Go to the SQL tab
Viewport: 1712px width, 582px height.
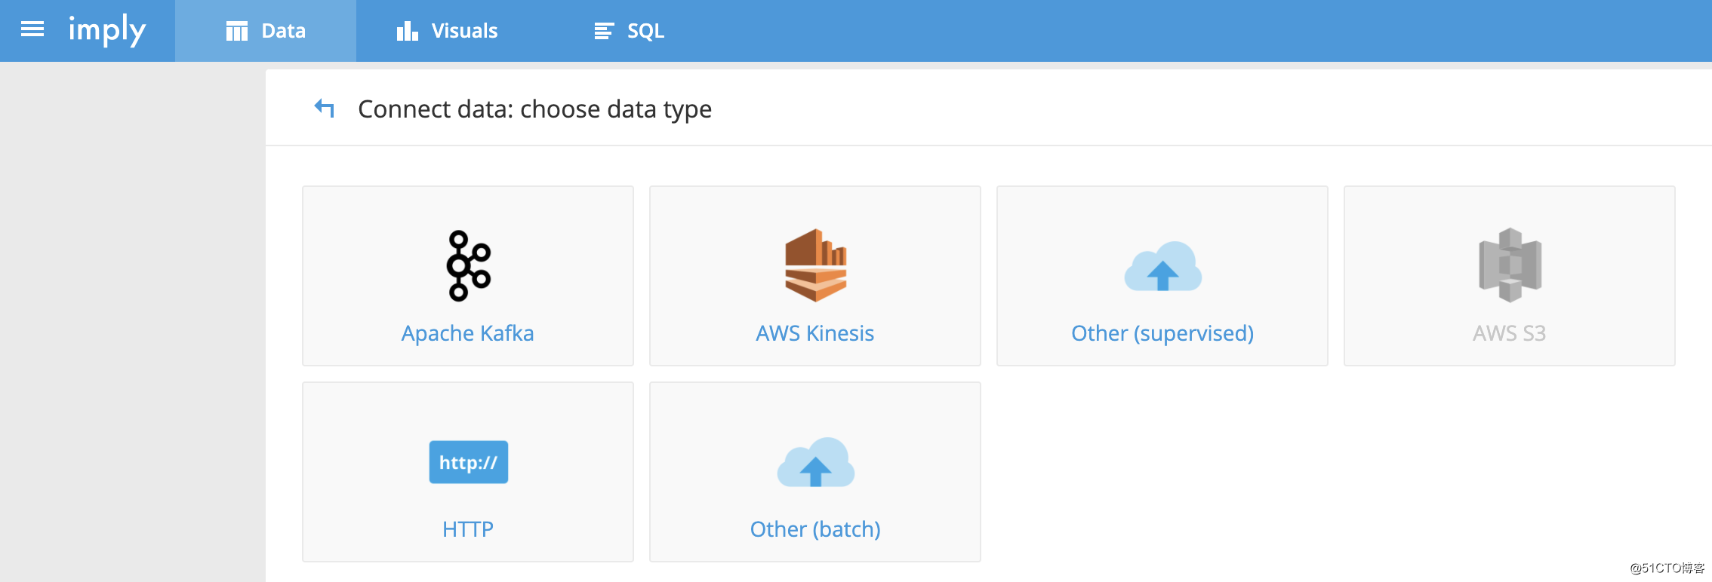click(629, 31)
